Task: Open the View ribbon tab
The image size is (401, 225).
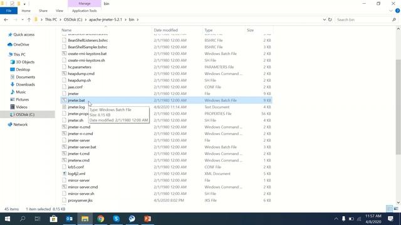Action: tap(60, 11)
